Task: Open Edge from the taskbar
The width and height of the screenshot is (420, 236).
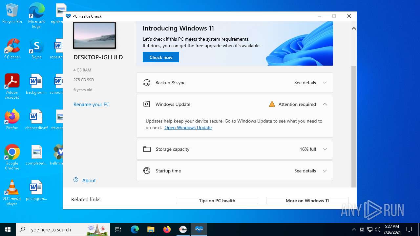Action: point(135,229)
